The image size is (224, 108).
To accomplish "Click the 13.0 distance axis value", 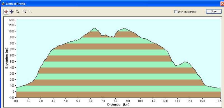I will click(178, 101).
